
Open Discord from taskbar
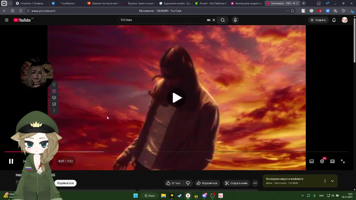click(204, 196)
